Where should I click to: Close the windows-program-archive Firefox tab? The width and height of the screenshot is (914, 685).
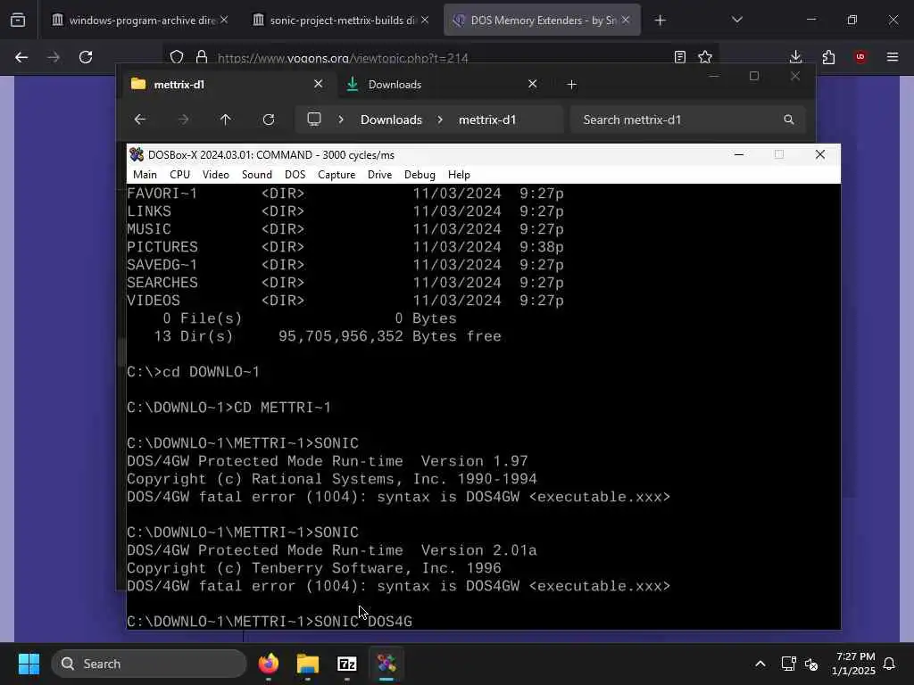pyautogui.click(x=224, y=20)
